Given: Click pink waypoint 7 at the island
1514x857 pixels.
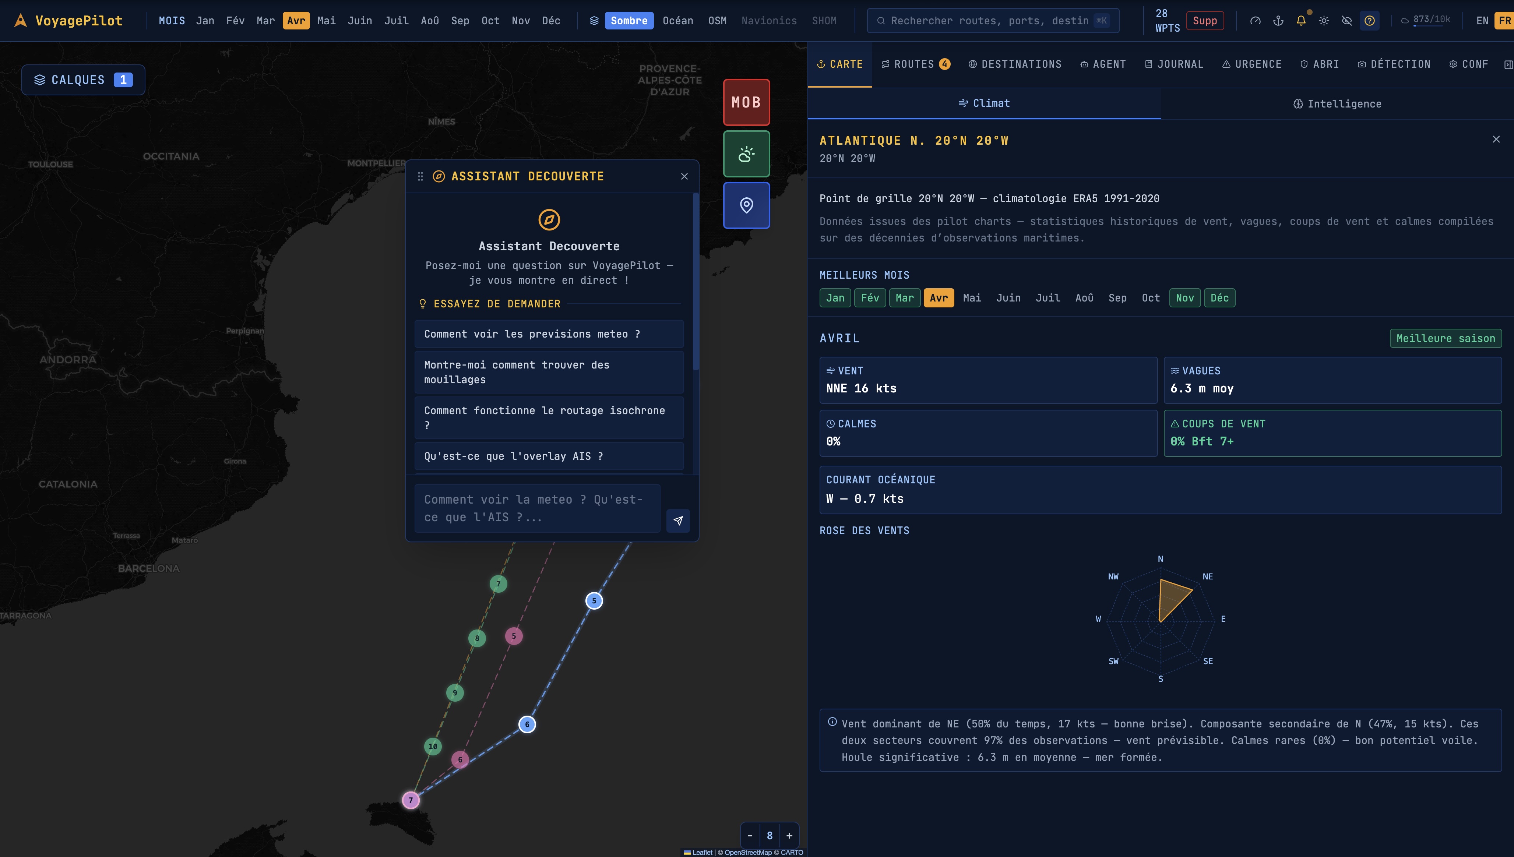Looking at the screenshot, I should click(x=411, y=800).
